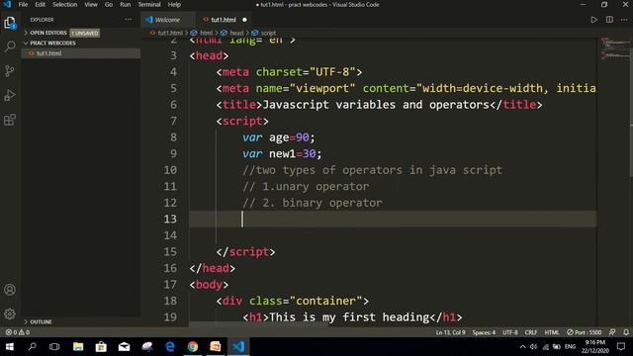Click the Tweet Feedback status bar icon
Viewport: 633px width, 356px height.
pyautogui.click(x=612, y=332)
